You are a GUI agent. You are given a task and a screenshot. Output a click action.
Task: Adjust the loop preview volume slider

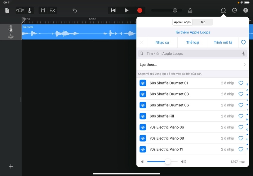coord(168,162)
